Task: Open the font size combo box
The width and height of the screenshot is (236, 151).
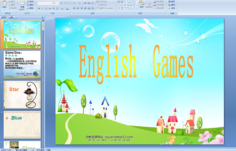Action: pos(56,3)
